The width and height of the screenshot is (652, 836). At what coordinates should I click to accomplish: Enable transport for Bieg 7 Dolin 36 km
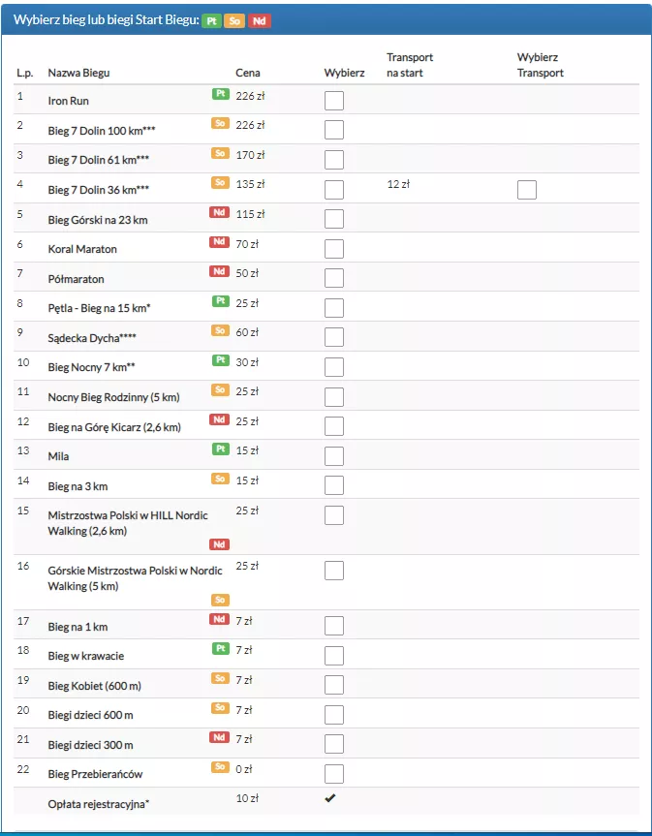526,190
